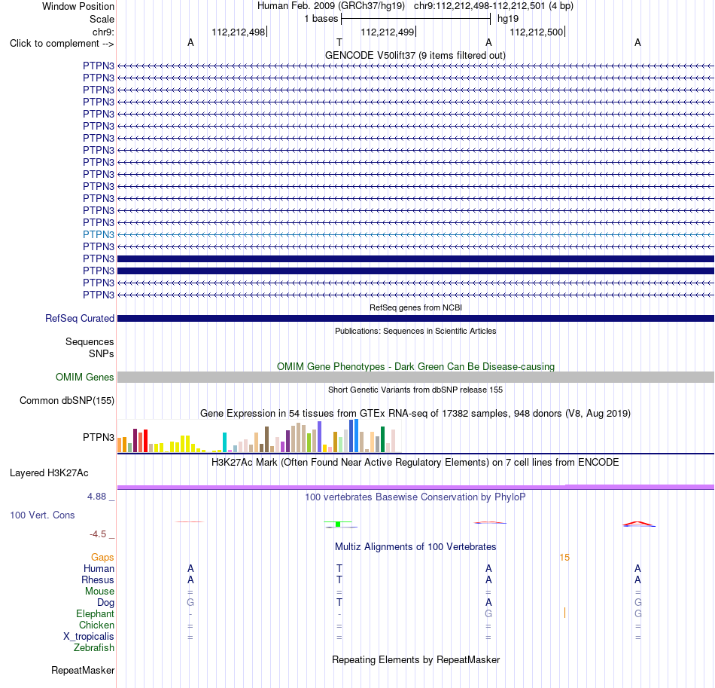Click the SNPs track label
Screen dimensions: 715x688
click(x=102, y=354)
